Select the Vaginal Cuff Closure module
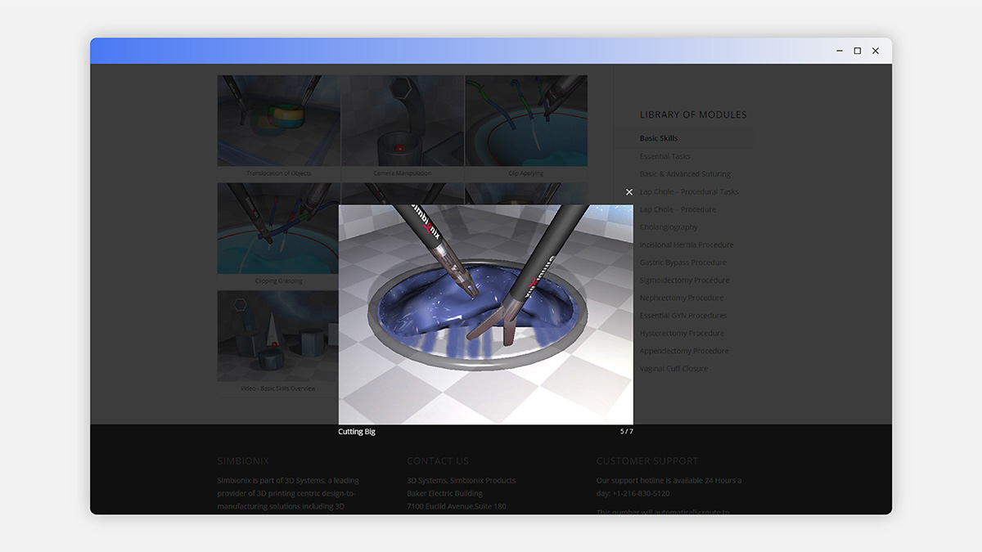The image size is (982, 552). coord(674,369)
